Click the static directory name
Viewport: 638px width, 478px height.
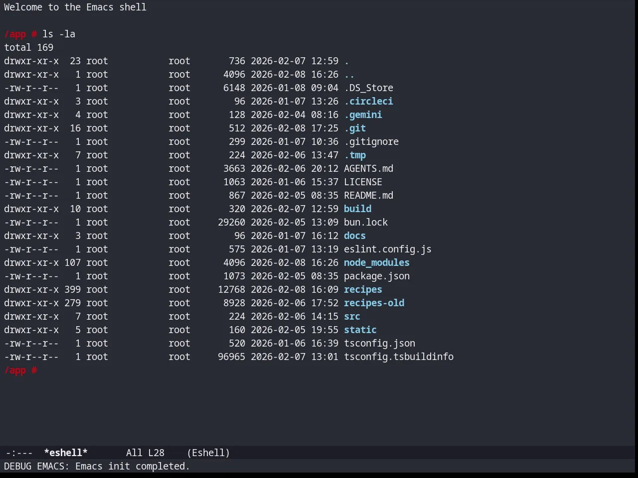click(360, 330)
